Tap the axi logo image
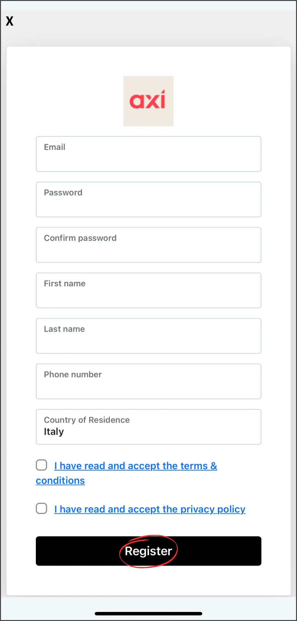Screen dimensions: 297x621 click(x=148, y=101)
